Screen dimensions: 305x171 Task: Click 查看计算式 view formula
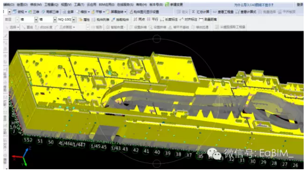tap(246, 12)
